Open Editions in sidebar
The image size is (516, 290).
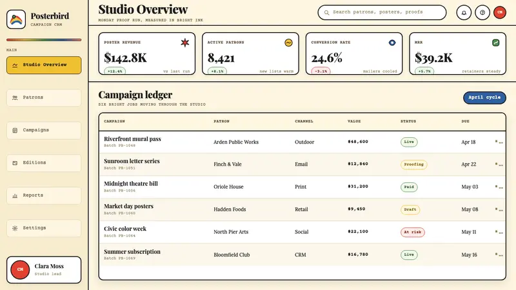click(44, 163)
